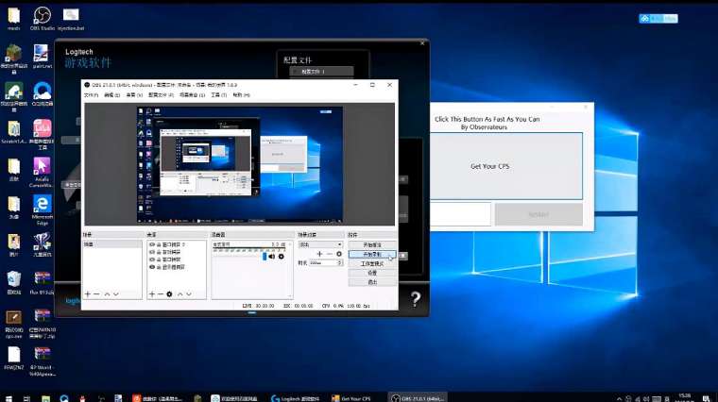Click the 退出 (Exit) button in OBS
The image size is (718, 402).
pos(372,282)
